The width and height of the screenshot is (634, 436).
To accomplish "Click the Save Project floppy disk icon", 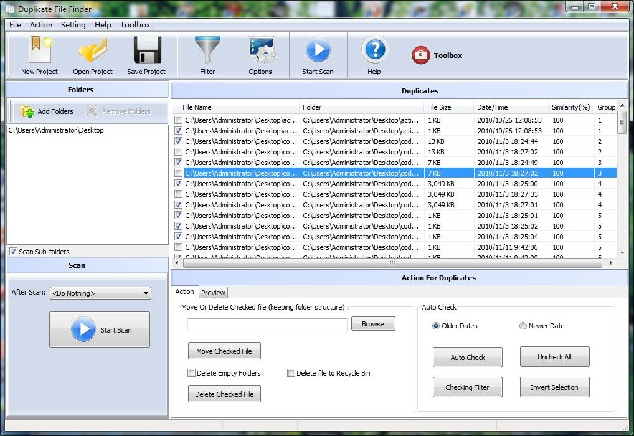I will tap(147, 49).
